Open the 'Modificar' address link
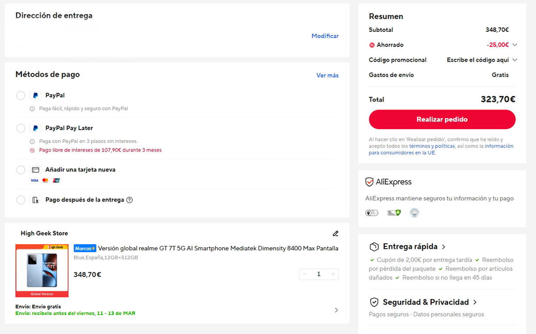This screenshot has width=536, height=334. coord(325,36)
